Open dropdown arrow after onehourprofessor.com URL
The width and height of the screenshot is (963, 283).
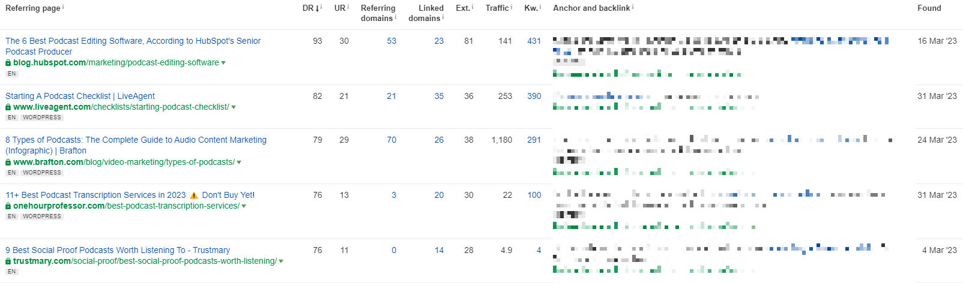(244, 206)
